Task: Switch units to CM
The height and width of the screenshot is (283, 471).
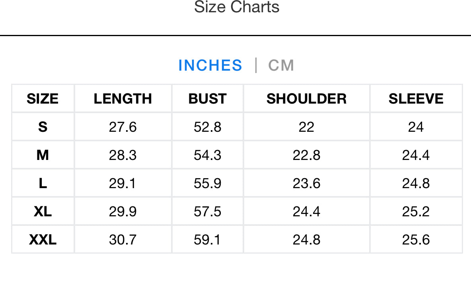Action: pos(281,65)
